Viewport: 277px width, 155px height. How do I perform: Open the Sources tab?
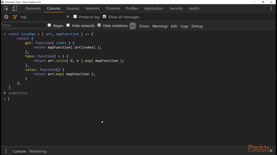[x=73, y=8]
